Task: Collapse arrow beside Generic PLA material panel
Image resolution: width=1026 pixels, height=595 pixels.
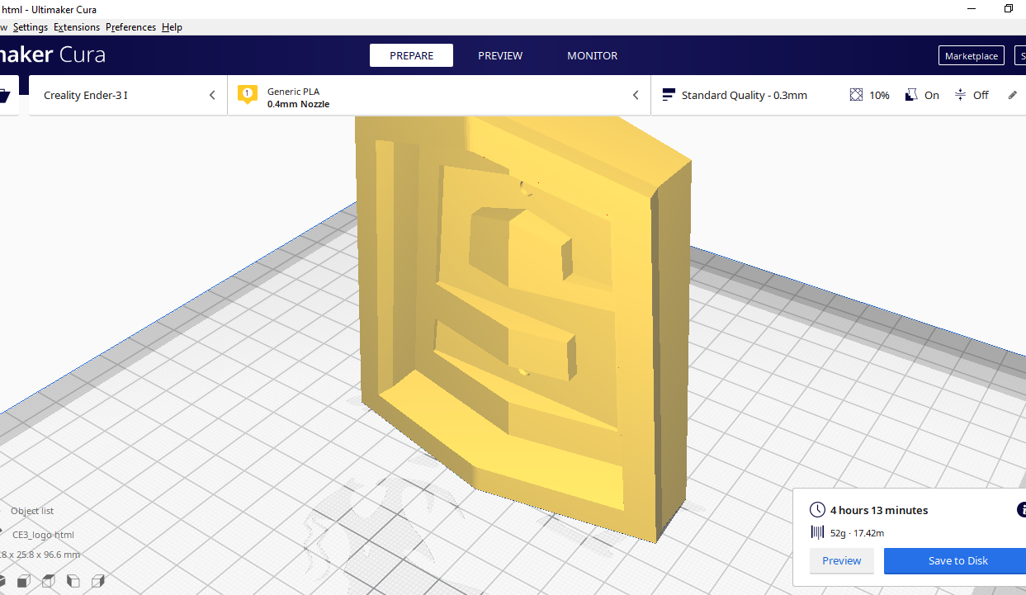Action: coord(636,95)
